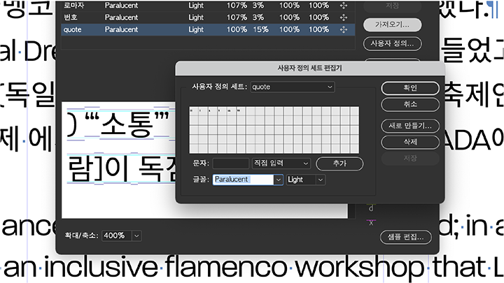Click the 사용자 정의... button

tap(392, 43)
